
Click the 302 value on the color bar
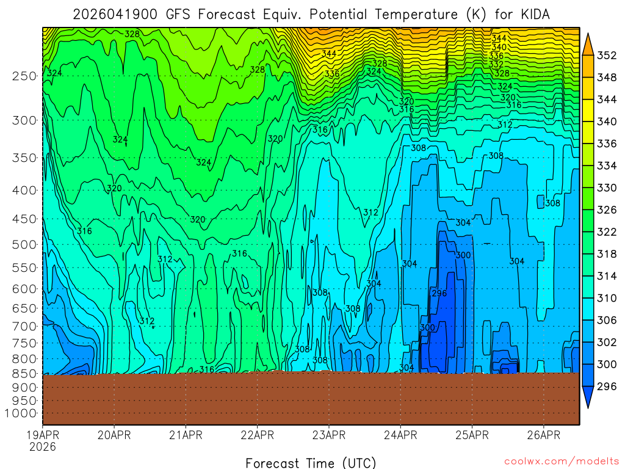click(x=607, y=342)
